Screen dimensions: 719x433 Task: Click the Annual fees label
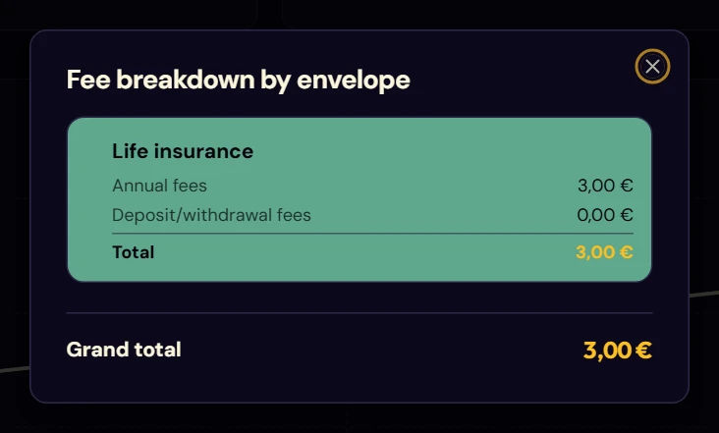pyautogui.click(x=159, y=186)
